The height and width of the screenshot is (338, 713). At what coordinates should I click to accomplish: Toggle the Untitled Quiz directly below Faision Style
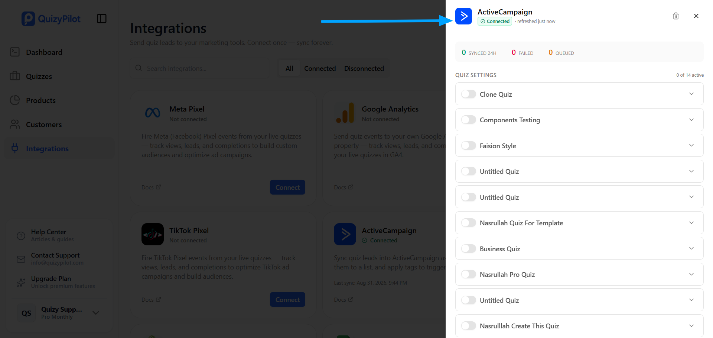coord(469,171)
